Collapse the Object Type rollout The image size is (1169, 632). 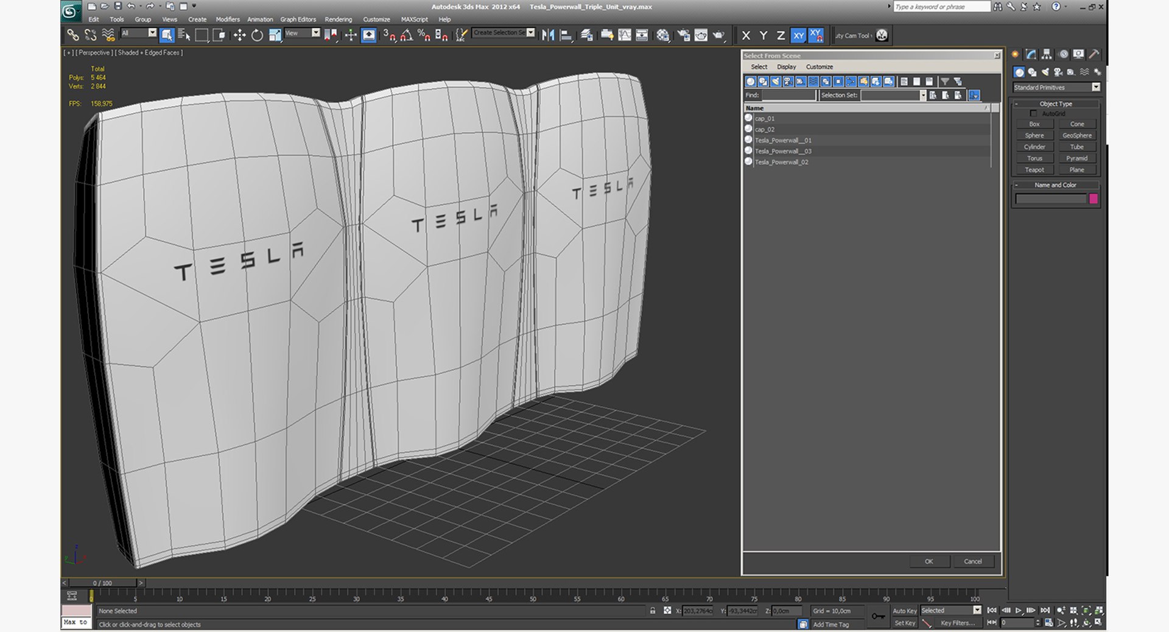pyautogui.click(x=1017, y=104)
